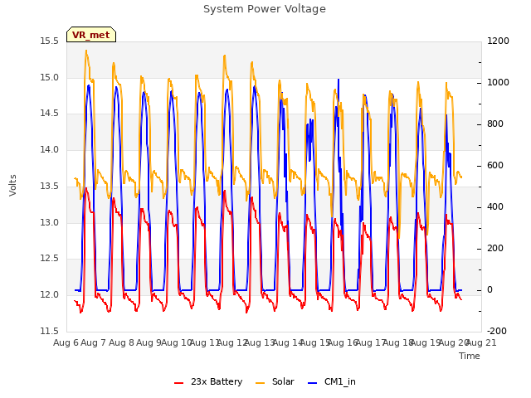Click the Aug 7 date tick label
Screen dimensions: 531x398
tap(94, 342)
